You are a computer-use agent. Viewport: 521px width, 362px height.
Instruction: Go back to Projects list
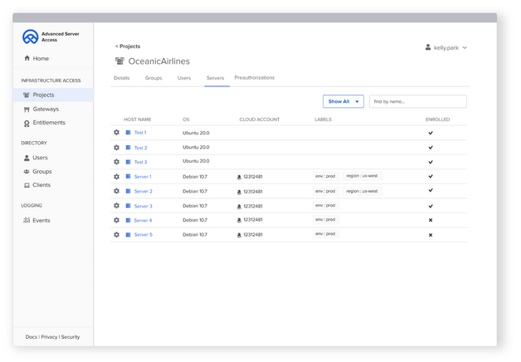(x=128, y=46)
